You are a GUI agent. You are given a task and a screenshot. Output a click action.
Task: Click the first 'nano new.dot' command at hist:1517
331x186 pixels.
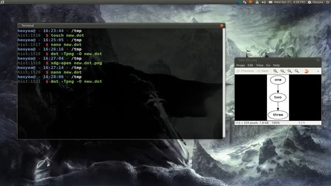tap(66, 45)
